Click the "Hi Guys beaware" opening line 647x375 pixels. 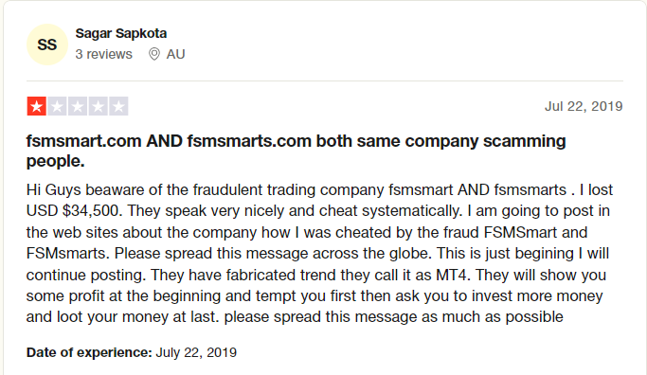coord(319,189)
